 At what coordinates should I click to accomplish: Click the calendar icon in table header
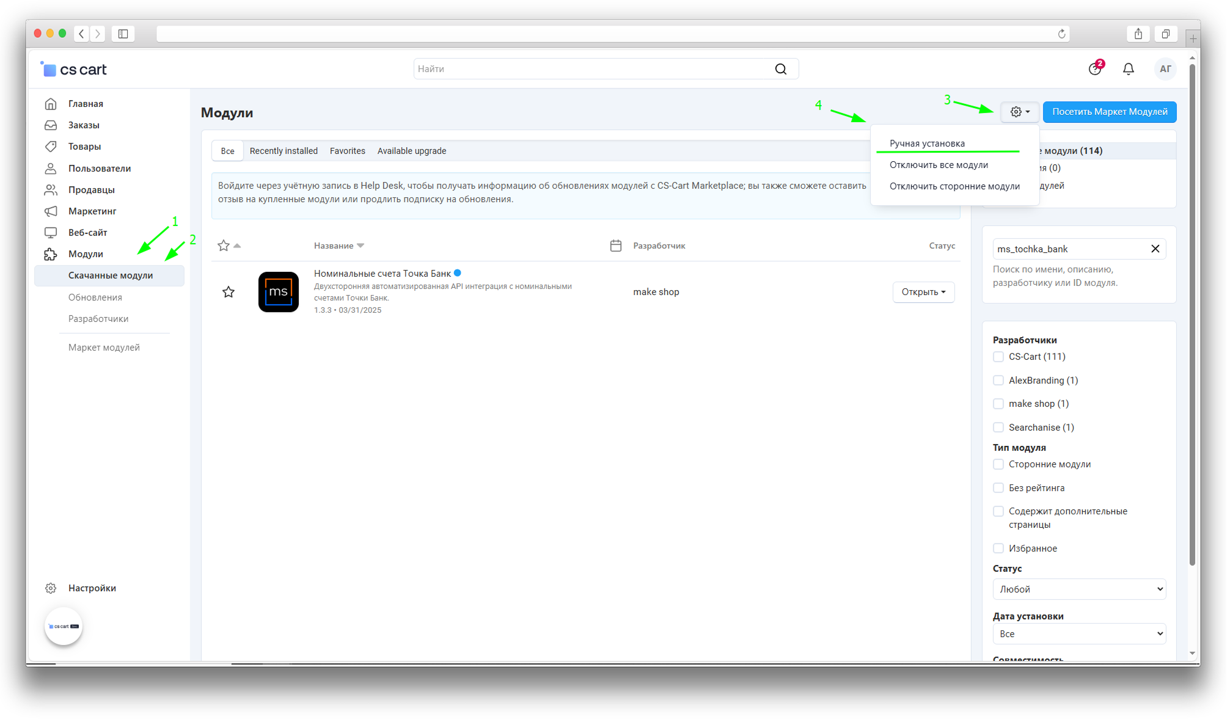coord(615,246)
